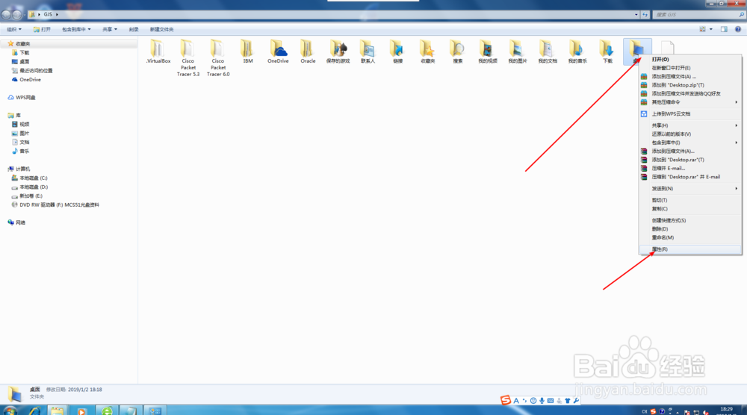Screen dimensions: 747x415
Task: Select 网络 in navigation pane
Action: click(x=16, y=222)
